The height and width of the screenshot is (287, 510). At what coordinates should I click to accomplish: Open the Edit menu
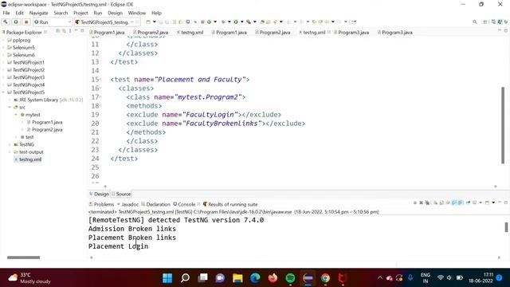(x=19, y=13)
